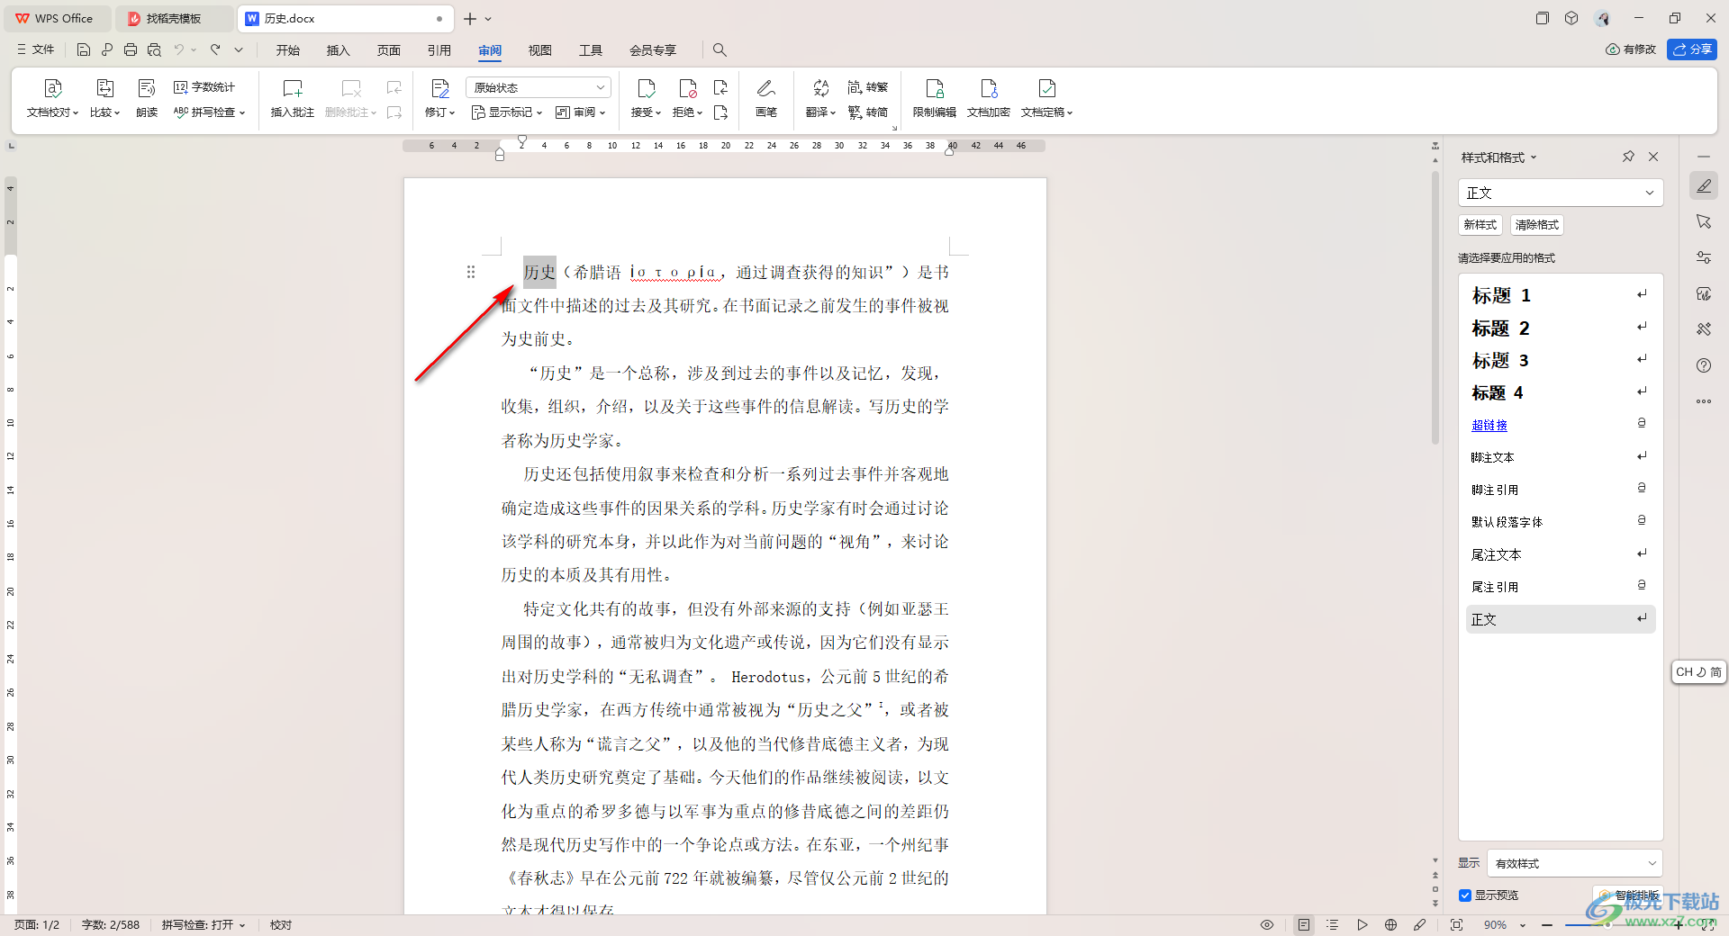
Task: Pin the 样式和格式 side panel
Action: pyautogui.click(x=1628, y=157)
